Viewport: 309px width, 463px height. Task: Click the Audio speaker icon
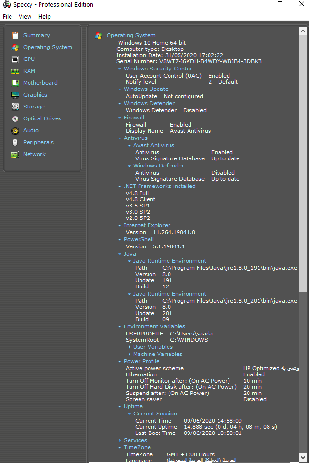15,130
